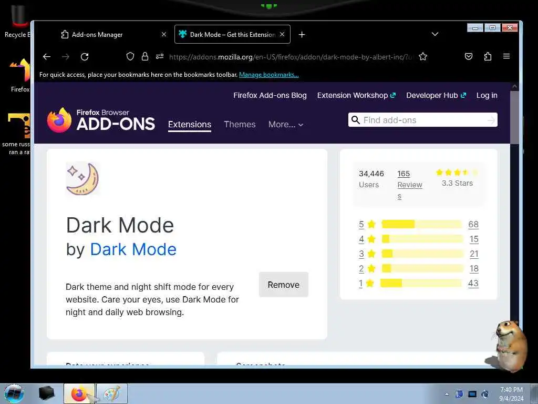Close the Dark Mode extension tab
Screen dimensions: 538x404
pos(282,34)
